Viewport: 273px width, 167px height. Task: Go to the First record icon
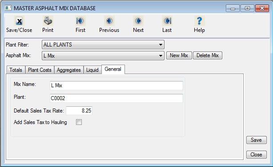(80, 21)
